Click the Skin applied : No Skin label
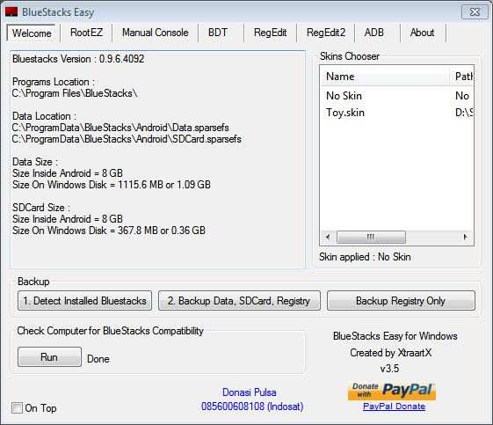This screenshot has height=425, width=493. pyautogui.click(x=365, y=257)
